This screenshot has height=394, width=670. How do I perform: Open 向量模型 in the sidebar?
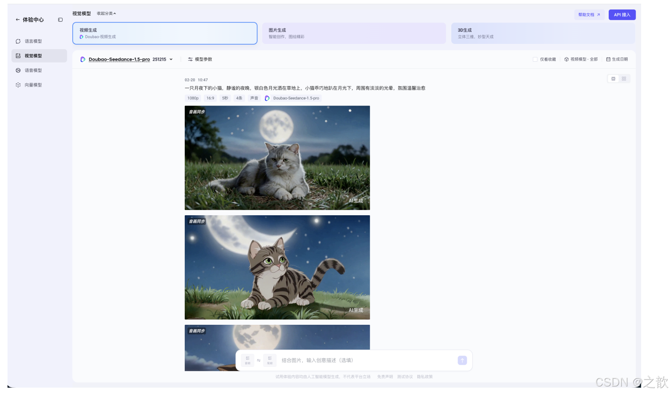[x=39, y=85]
